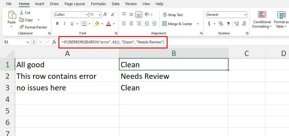The image size is (289, 136).
Task: Apply Comma Style
Action: click(229, 24)
